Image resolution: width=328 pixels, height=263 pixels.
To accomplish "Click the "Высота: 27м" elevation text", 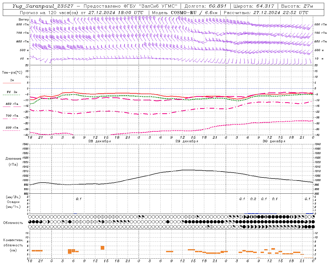I will [297, 6].
